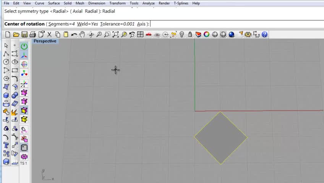Click the blue render sphere icon
The height and width of the screenshot is (183, 324).
(x=232, y=34)
